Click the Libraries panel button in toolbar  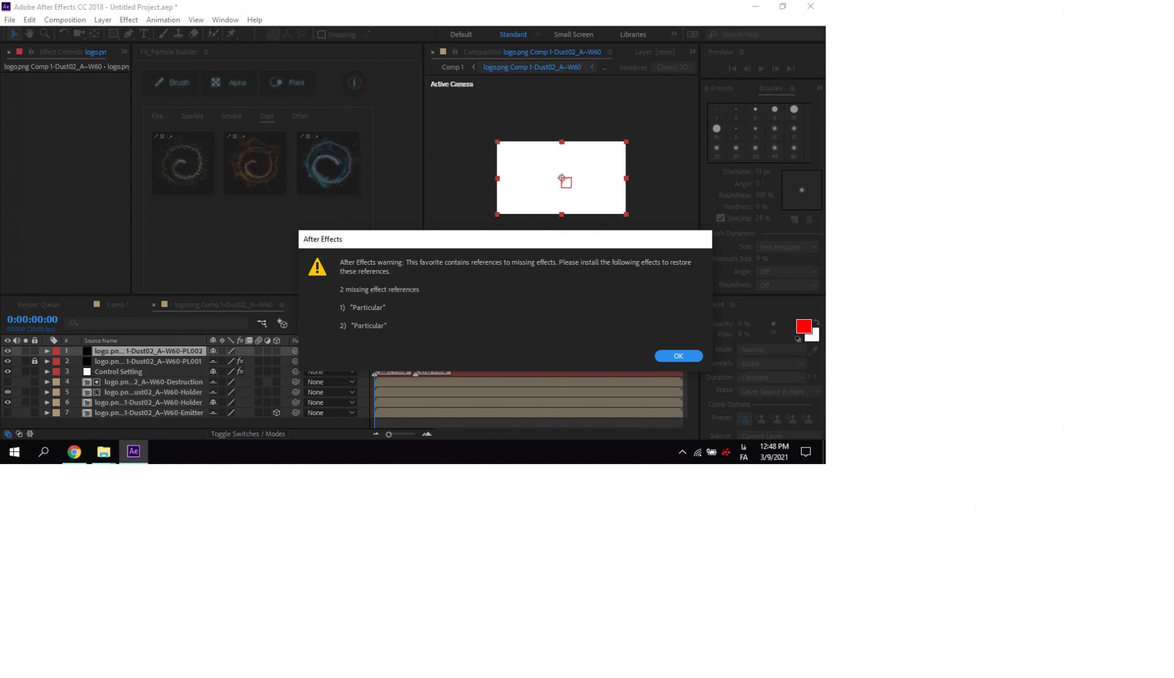pos(634,34)
